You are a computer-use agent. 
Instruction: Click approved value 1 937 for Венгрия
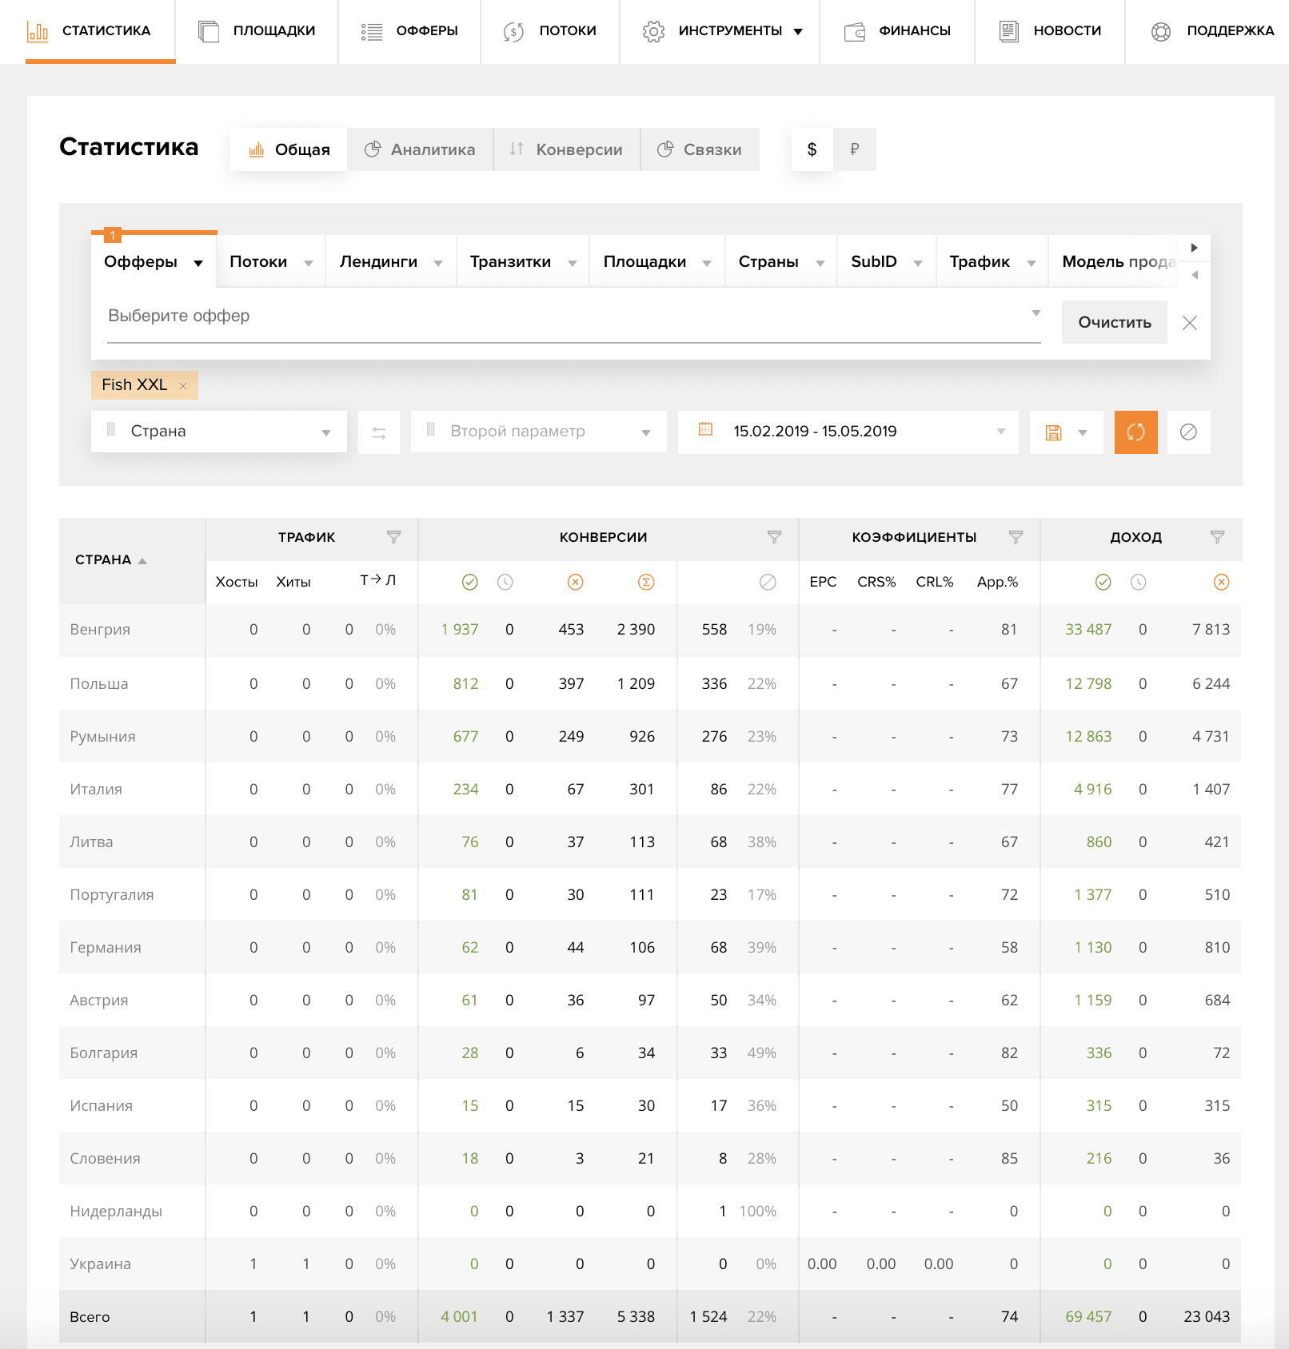pyautogui.click(x=460, y=630)
